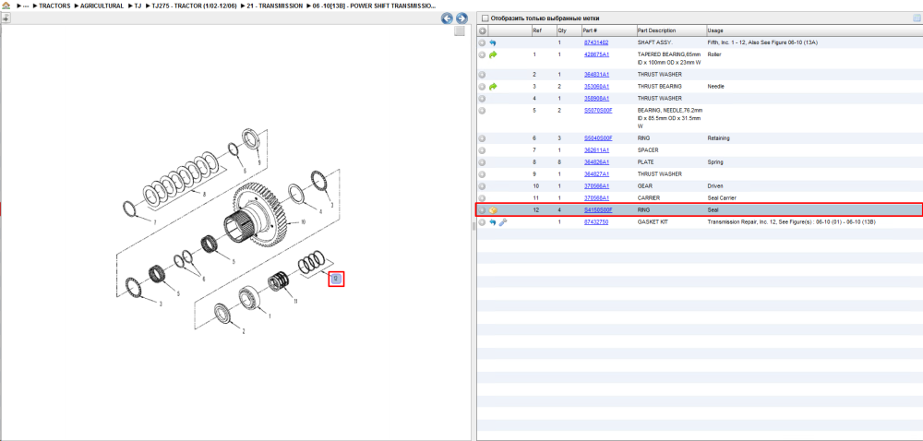
Task: Click the gray square button above the diagram
Action: (460, 31)
